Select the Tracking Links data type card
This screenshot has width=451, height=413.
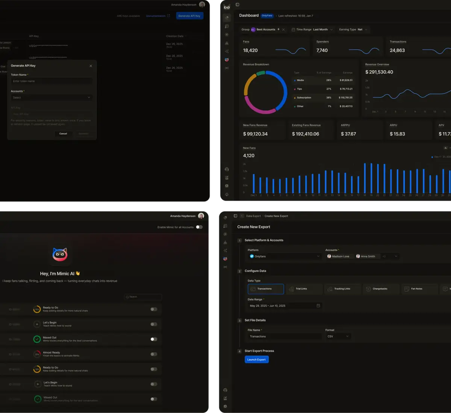tap(343, 289)
